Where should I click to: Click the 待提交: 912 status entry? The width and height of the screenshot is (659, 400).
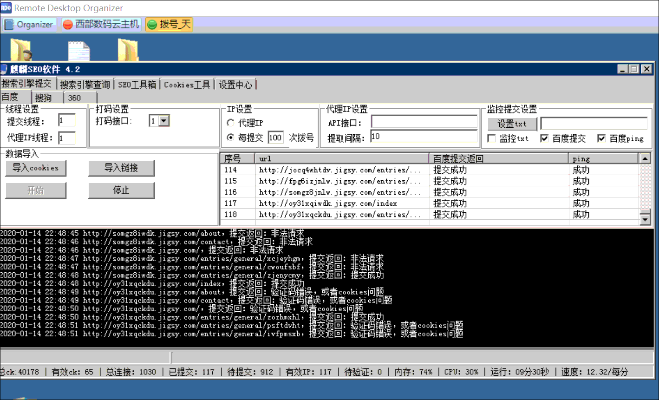tap(250, 372)
